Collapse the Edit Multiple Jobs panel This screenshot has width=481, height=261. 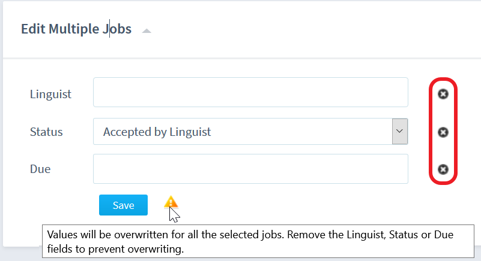click(x=147, y=31)
